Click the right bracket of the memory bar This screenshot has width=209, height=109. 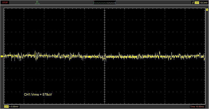click(115, 3)
